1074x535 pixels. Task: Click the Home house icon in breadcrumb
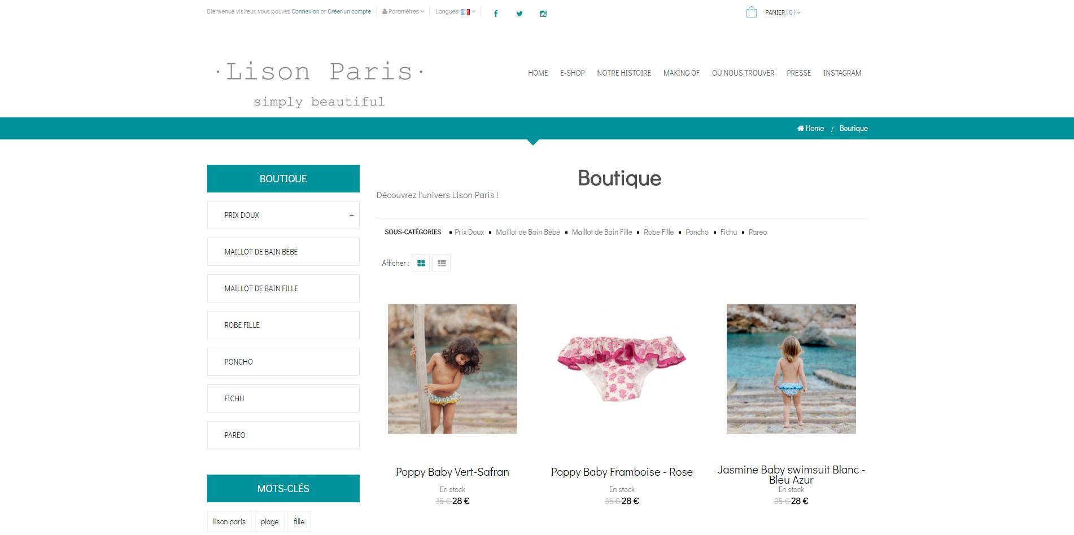[x=800, y=128]
